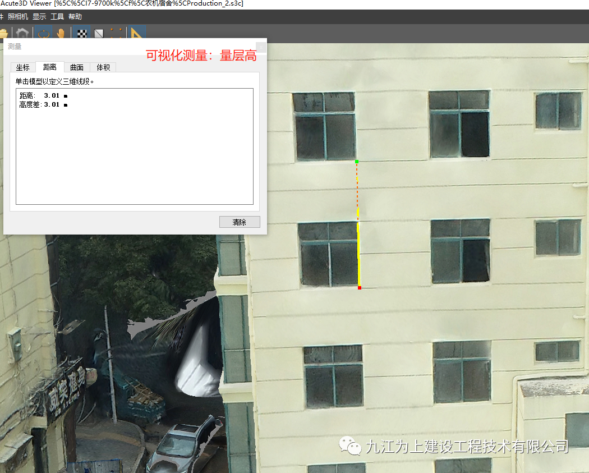Close the 测量 measurement dialog

[261, 47]
